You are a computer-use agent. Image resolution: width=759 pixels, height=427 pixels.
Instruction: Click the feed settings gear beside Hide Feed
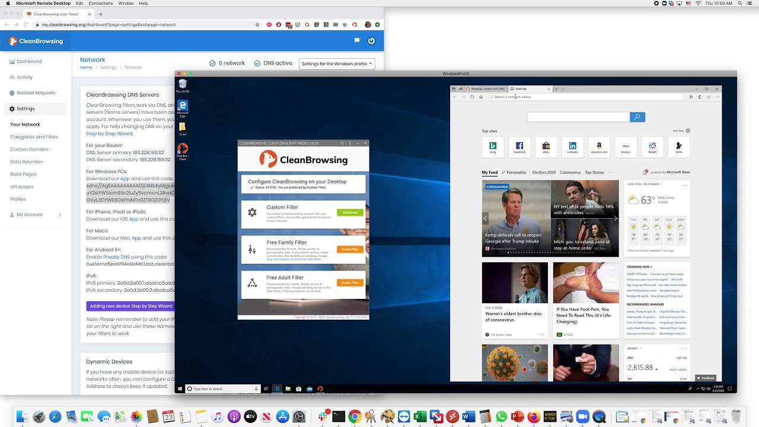coord(688,130)
